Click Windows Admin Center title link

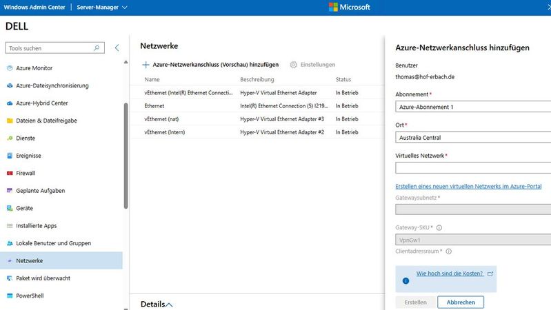(34, 7)
